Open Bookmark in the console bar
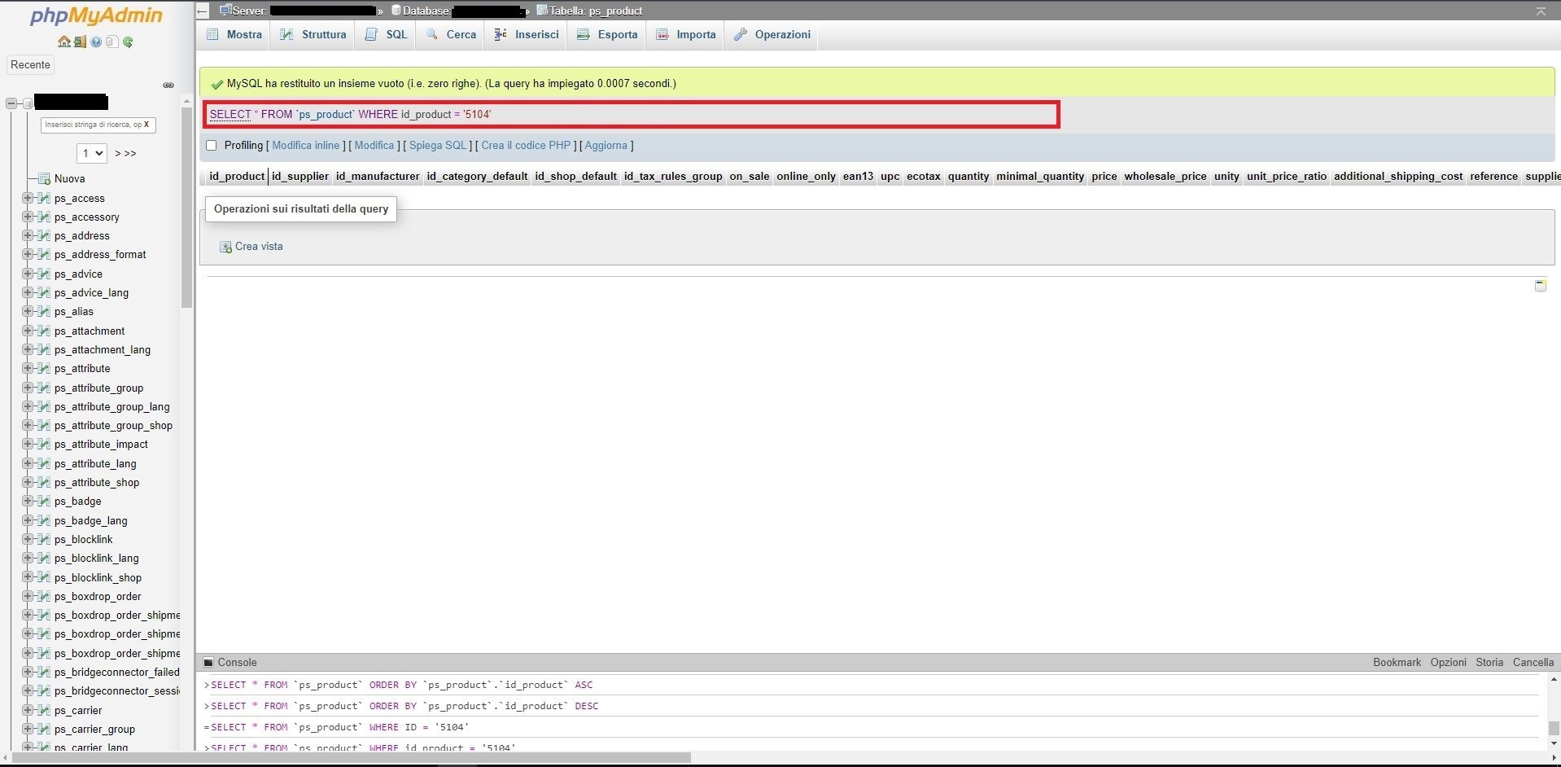The image size is (1561, 767). [x=1397, y=663]
